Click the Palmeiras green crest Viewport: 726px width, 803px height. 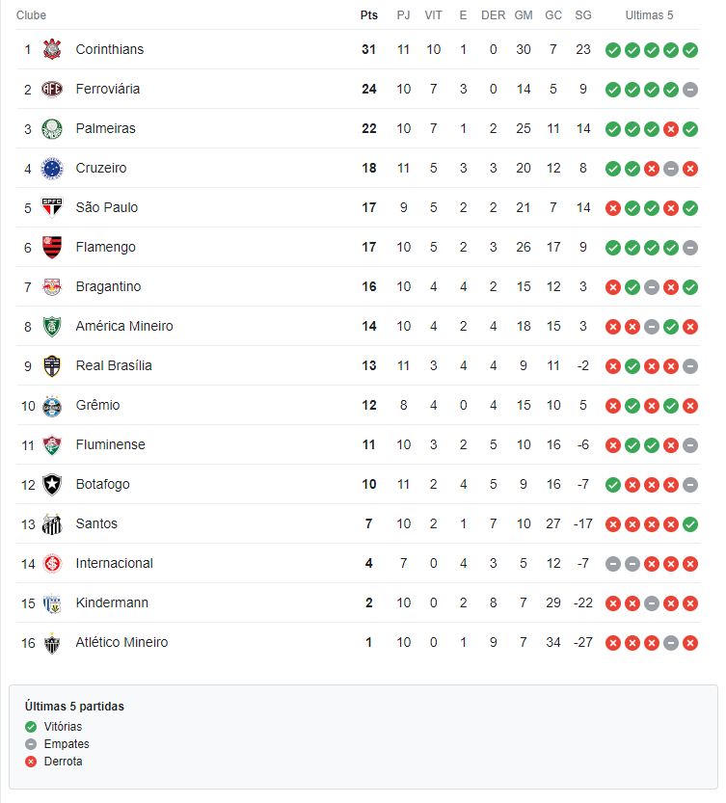tap(52, 128)
